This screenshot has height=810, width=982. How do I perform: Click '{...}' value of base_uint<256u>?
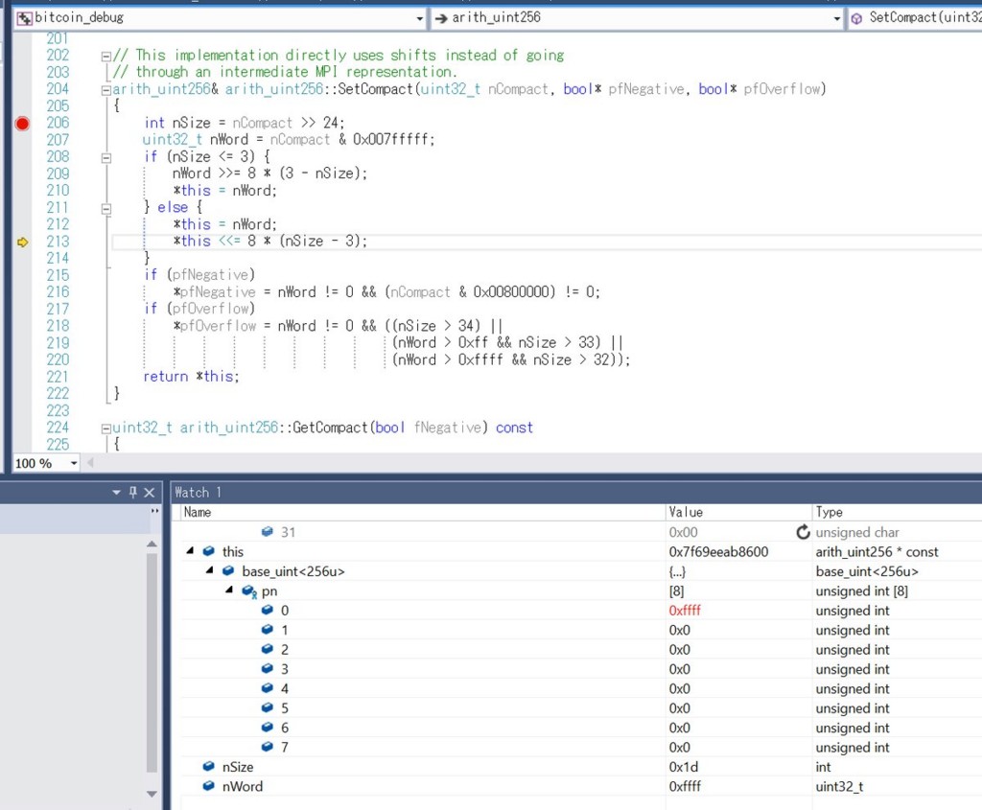tap(677, 571)
